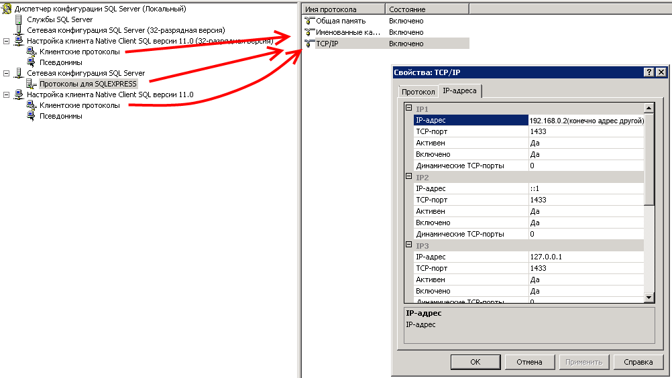Image resolution: width=672 pixels, height=378 pixels.
Task: Collapse the Сетевая конфигурация SQL Server node
Action: pos(7,73)
